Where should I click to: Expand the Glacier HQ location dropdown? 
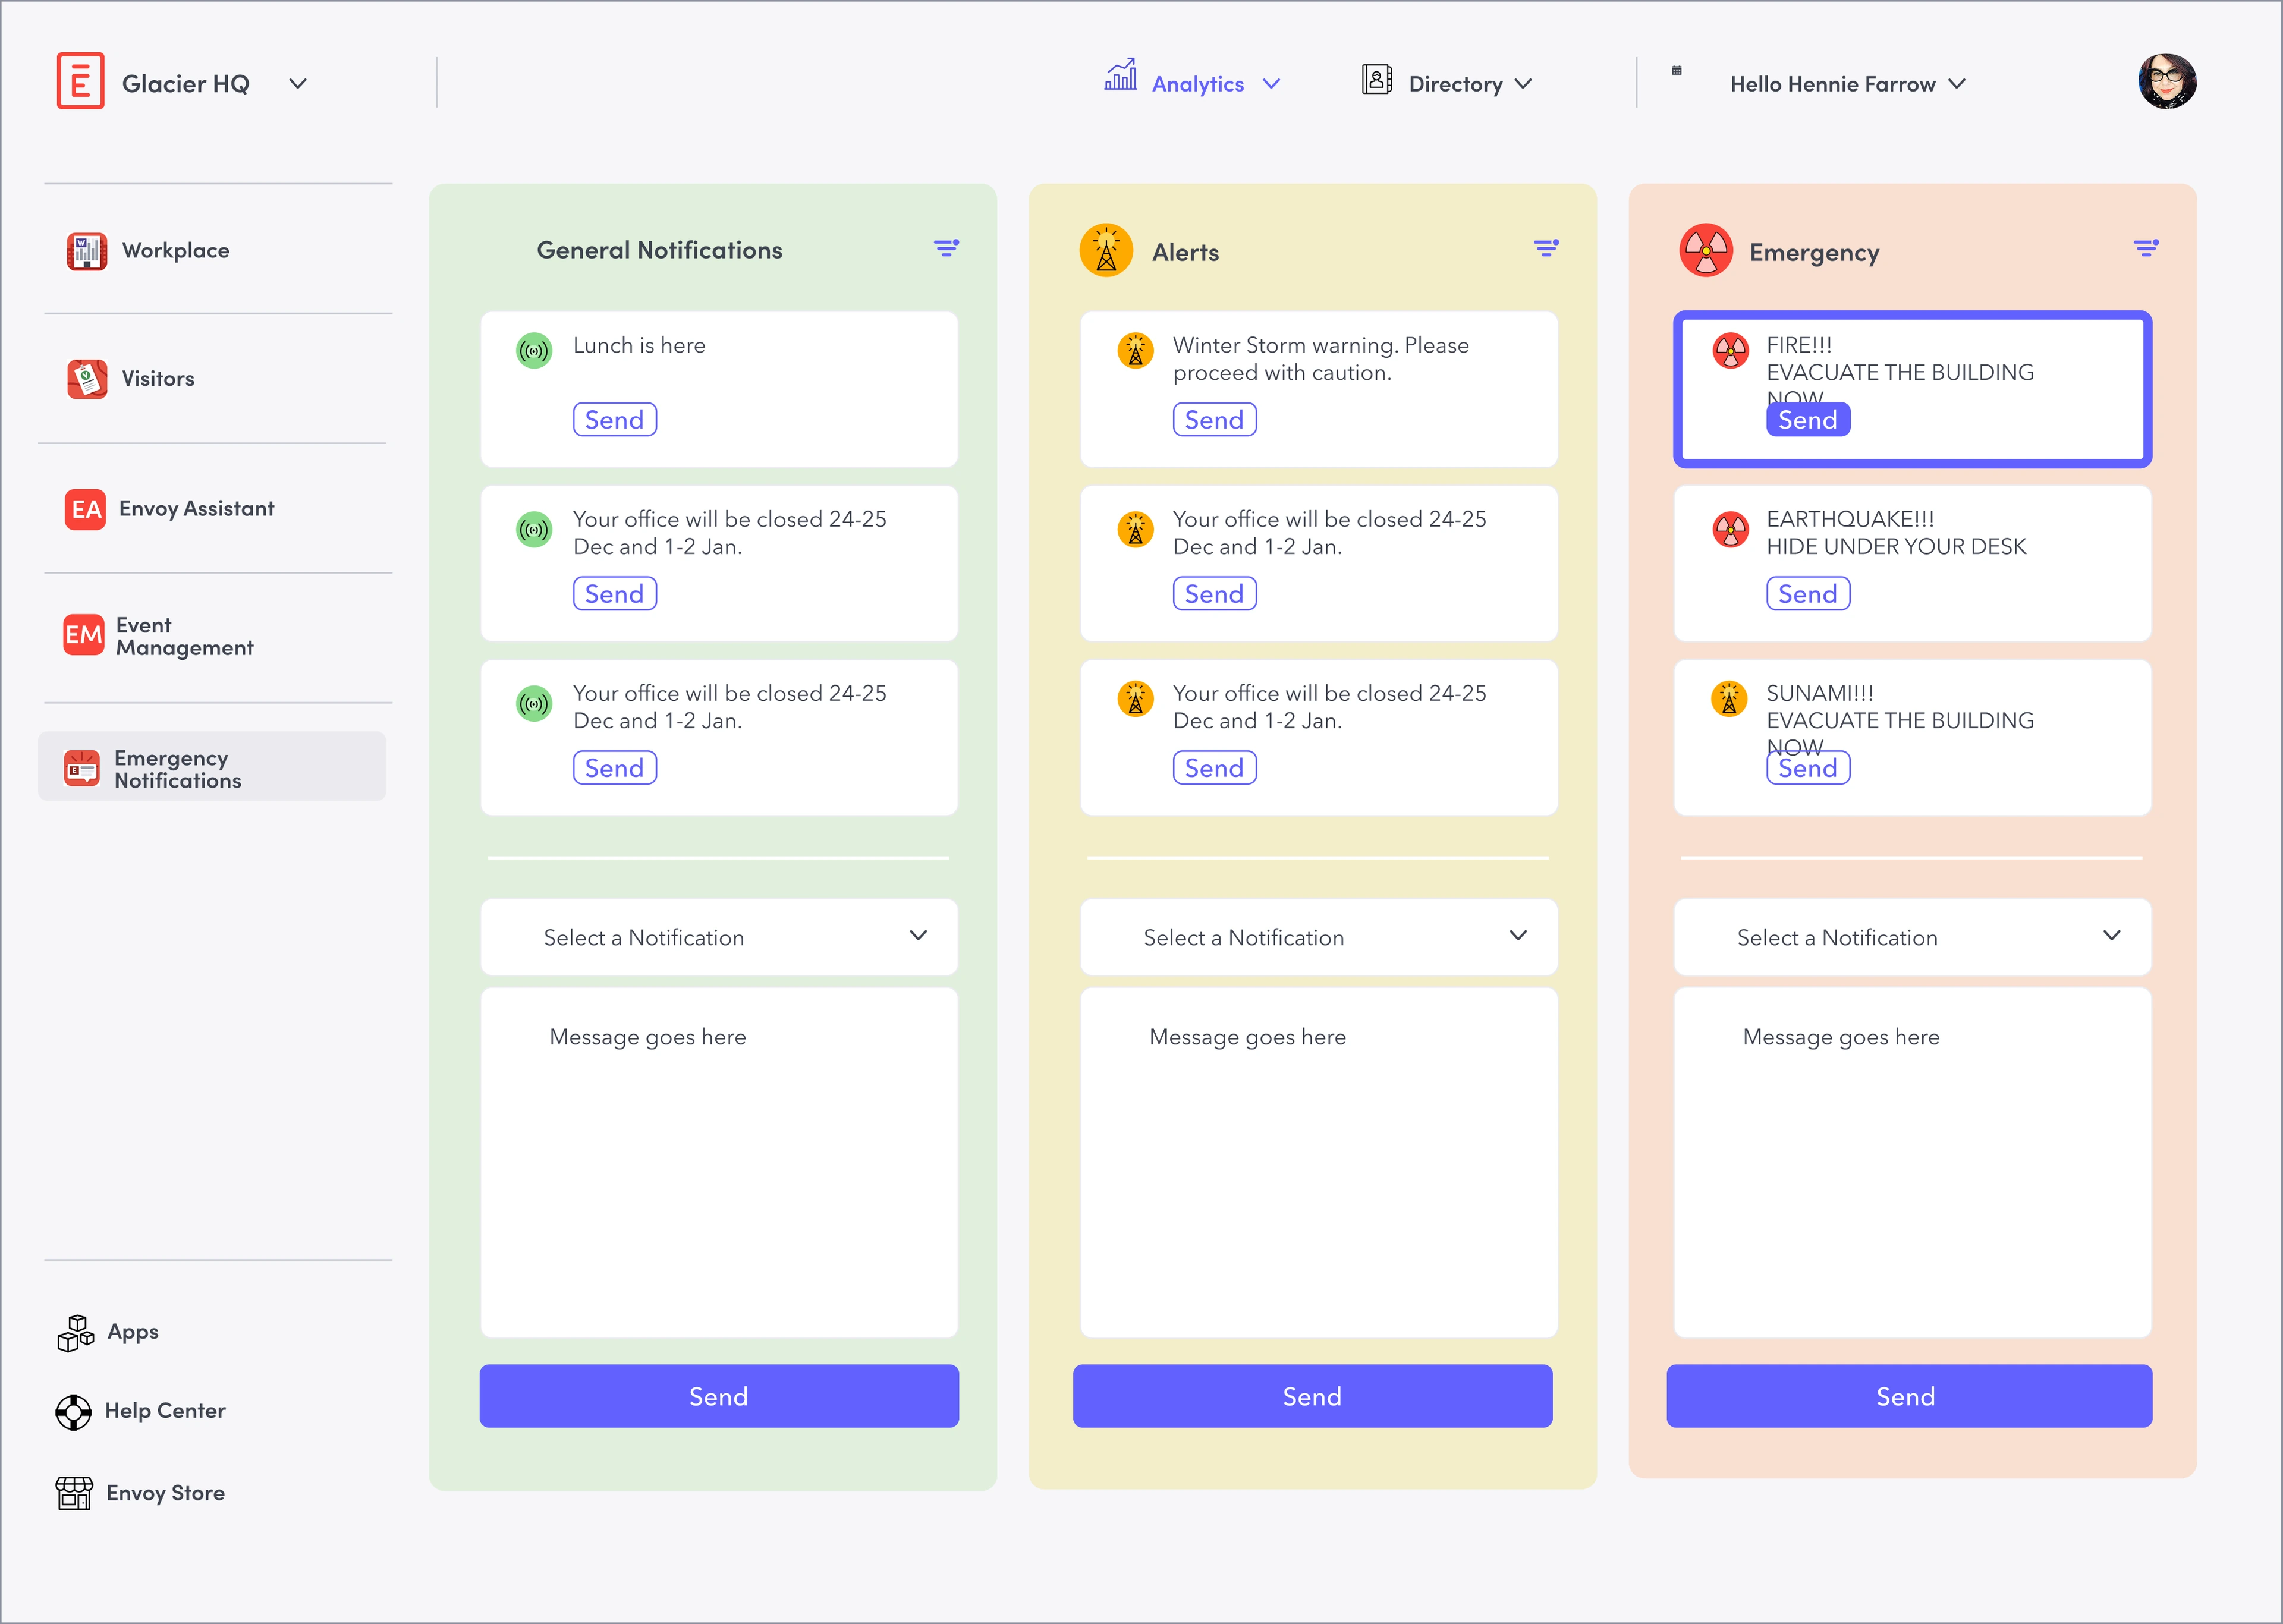point(298,84)
